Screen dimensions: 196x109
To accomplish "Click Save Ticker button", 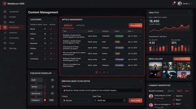I will [x=135, y=100].
